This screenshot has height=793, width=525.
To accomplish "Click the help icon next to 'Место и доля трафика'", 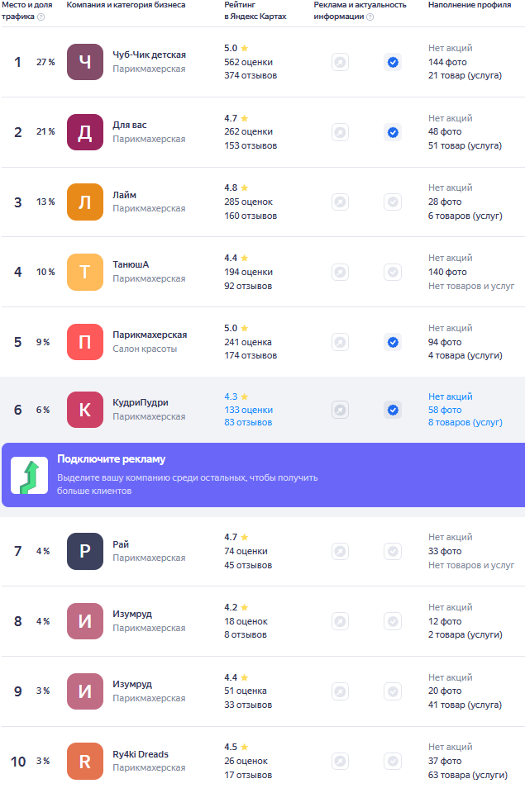I will (41, 17).
